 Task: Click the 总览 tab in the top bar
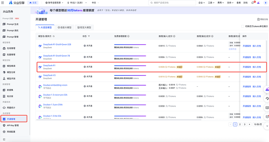(x=33, y=3)
